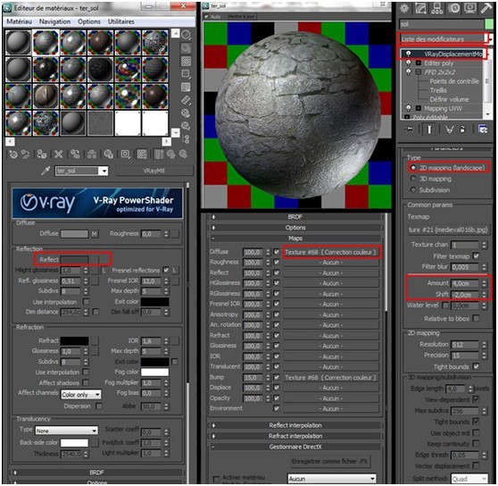
Task: Click the Make Preview film icon
Action: (187, 100)
